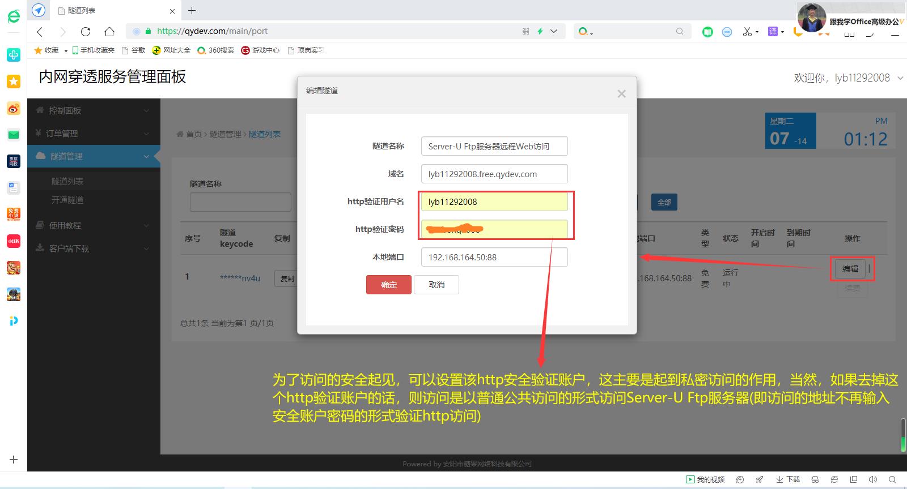Click the http verification username field
907x489 pixels.
pos(494,201)
